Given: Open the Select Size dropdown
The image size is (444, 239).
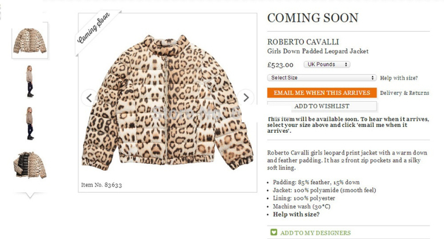Looking at the screenshot, I should [x=322, y=78].
